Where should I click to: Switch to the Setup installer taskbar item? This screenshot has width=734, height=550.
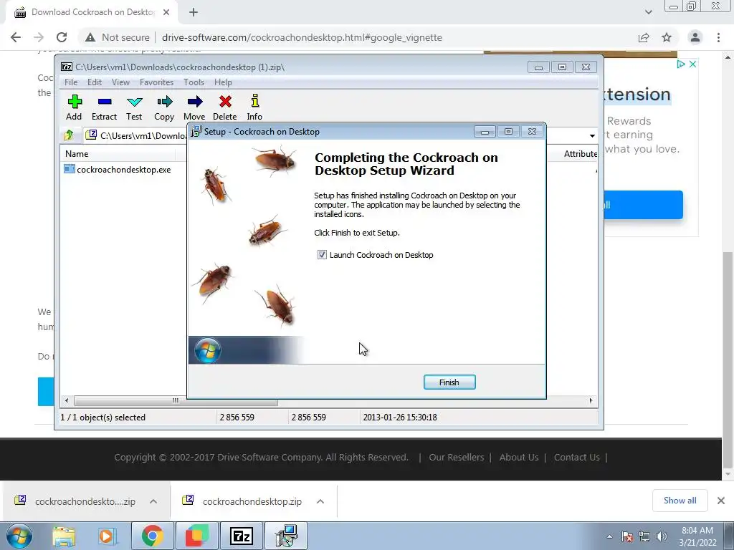(286, 536)
